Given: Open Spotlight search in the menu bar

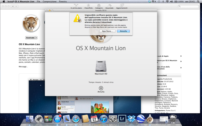Looking at the screenshot, I should click(198, 2).
